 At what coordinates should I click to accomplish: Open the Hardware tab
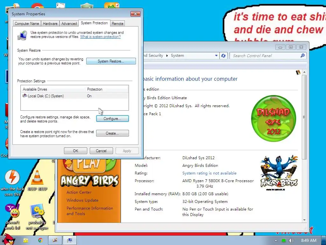pos(50,24)
